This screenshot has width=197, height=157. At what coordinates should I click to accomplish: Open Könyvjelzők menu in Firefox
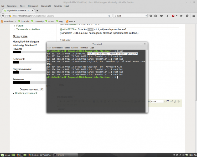click(46, 6)
